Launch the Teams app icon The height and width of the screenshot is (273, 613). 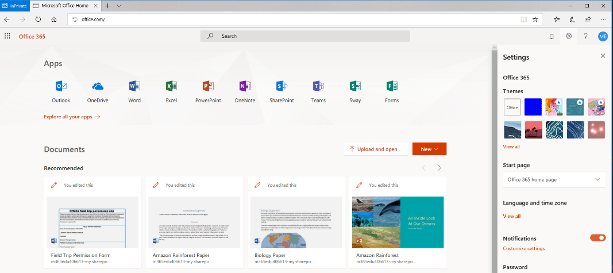[x=318, y=87]
